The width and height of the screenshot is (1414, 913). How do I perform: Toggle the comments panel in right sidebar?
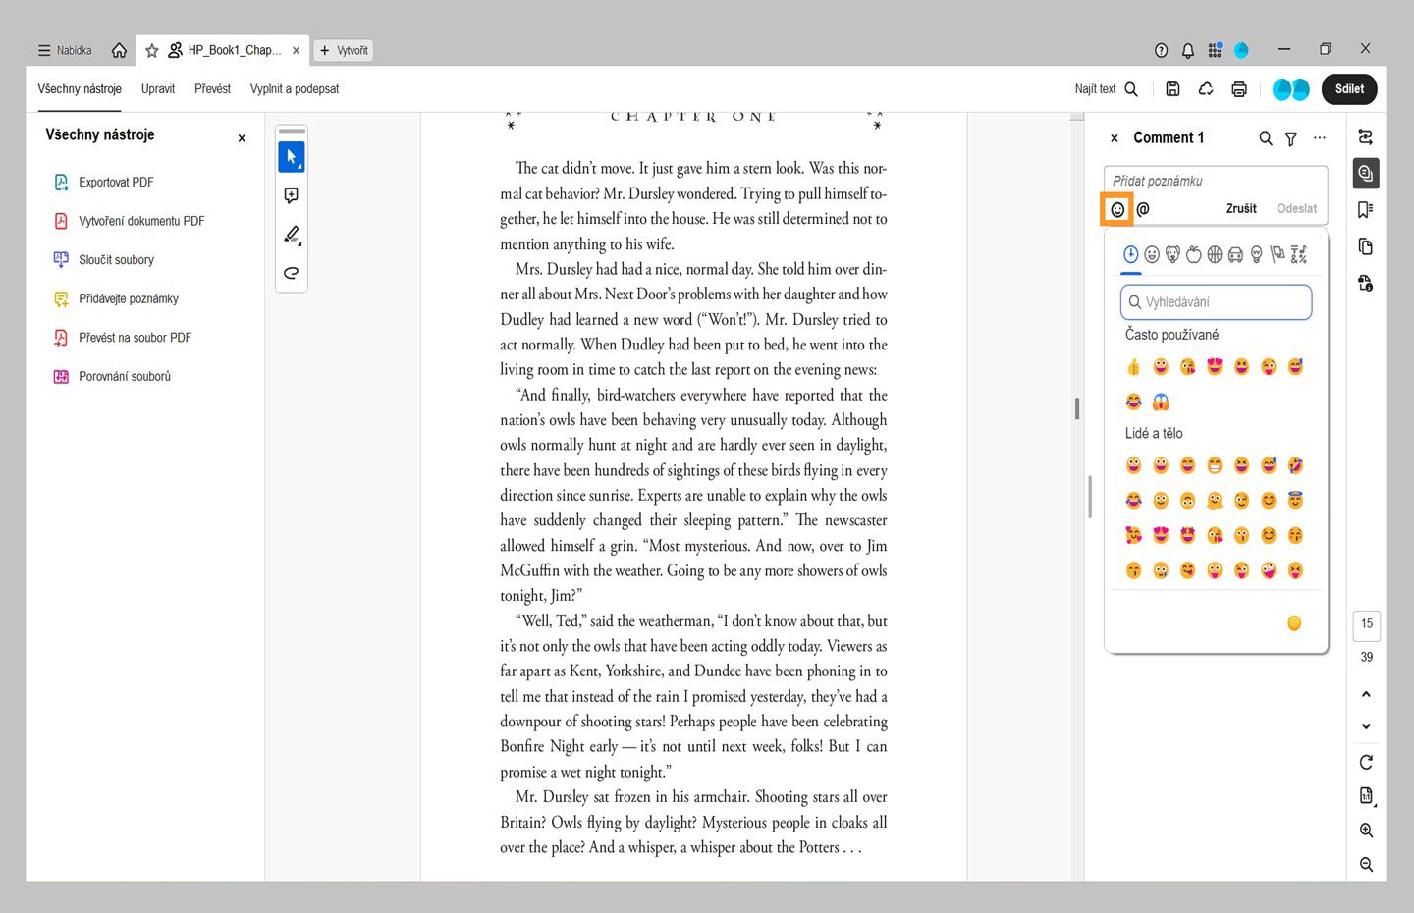tap(1365, 174)
